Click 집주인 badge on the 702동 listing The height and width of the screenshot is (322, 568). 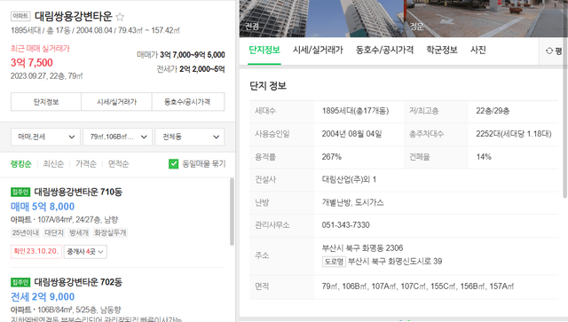(x=20, y=282)
